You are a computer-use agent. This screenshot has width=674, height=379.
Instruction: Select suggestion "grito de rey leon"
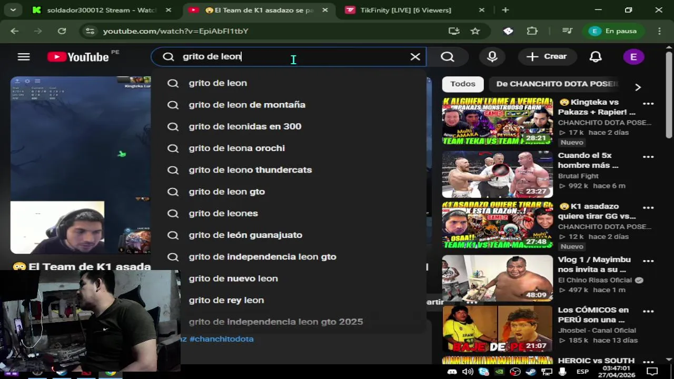289,300
